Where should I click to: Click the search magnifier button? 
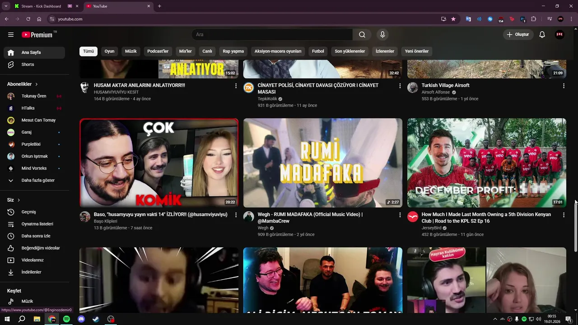(362, 35)
